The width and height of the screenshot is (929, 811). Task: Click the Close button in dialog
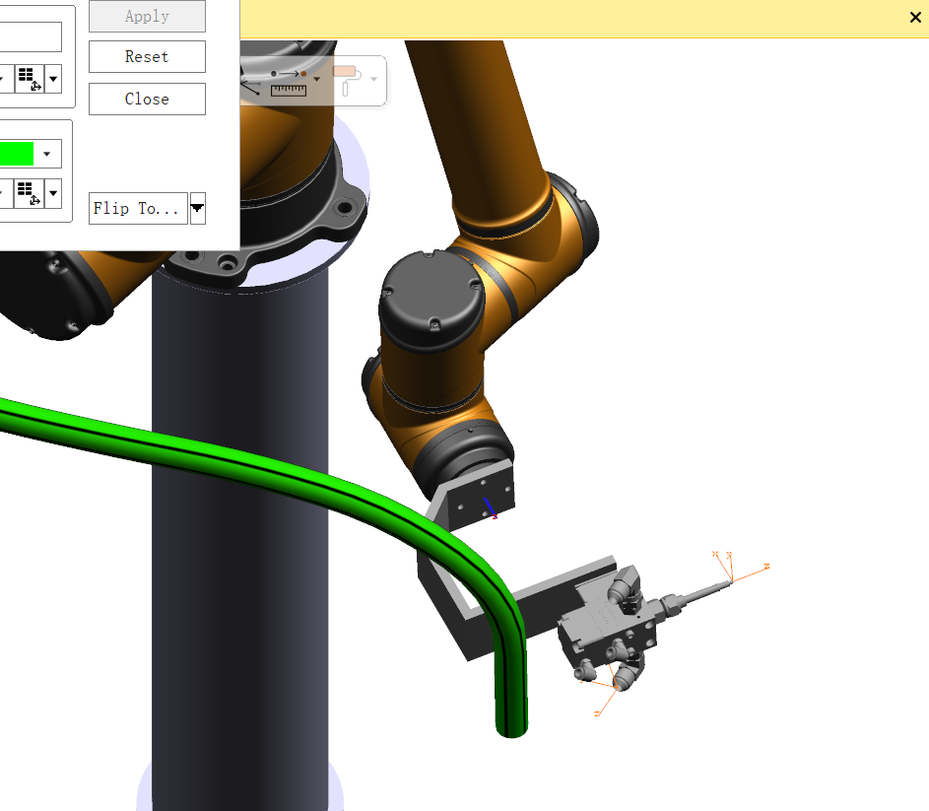(x=147, y=99)
